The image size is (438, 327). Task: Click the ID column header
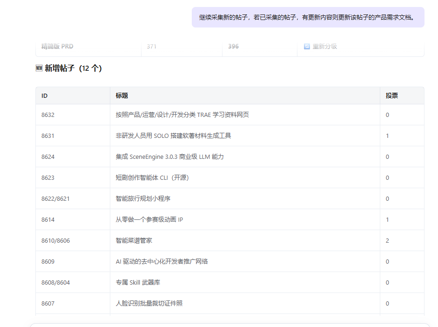pos(44,96)
